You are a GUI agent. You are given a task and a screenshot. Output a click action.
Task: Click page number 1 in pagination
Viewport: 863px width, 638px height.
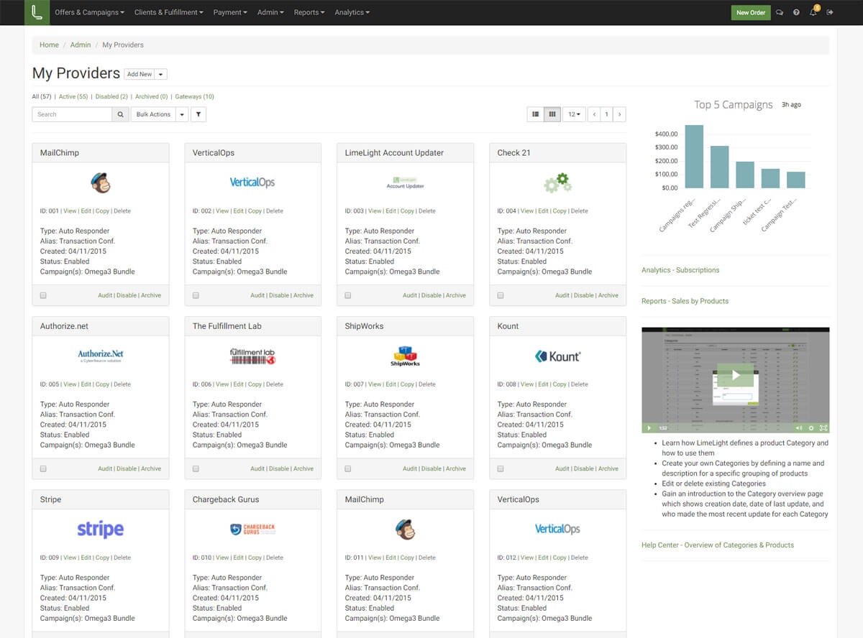606,114
